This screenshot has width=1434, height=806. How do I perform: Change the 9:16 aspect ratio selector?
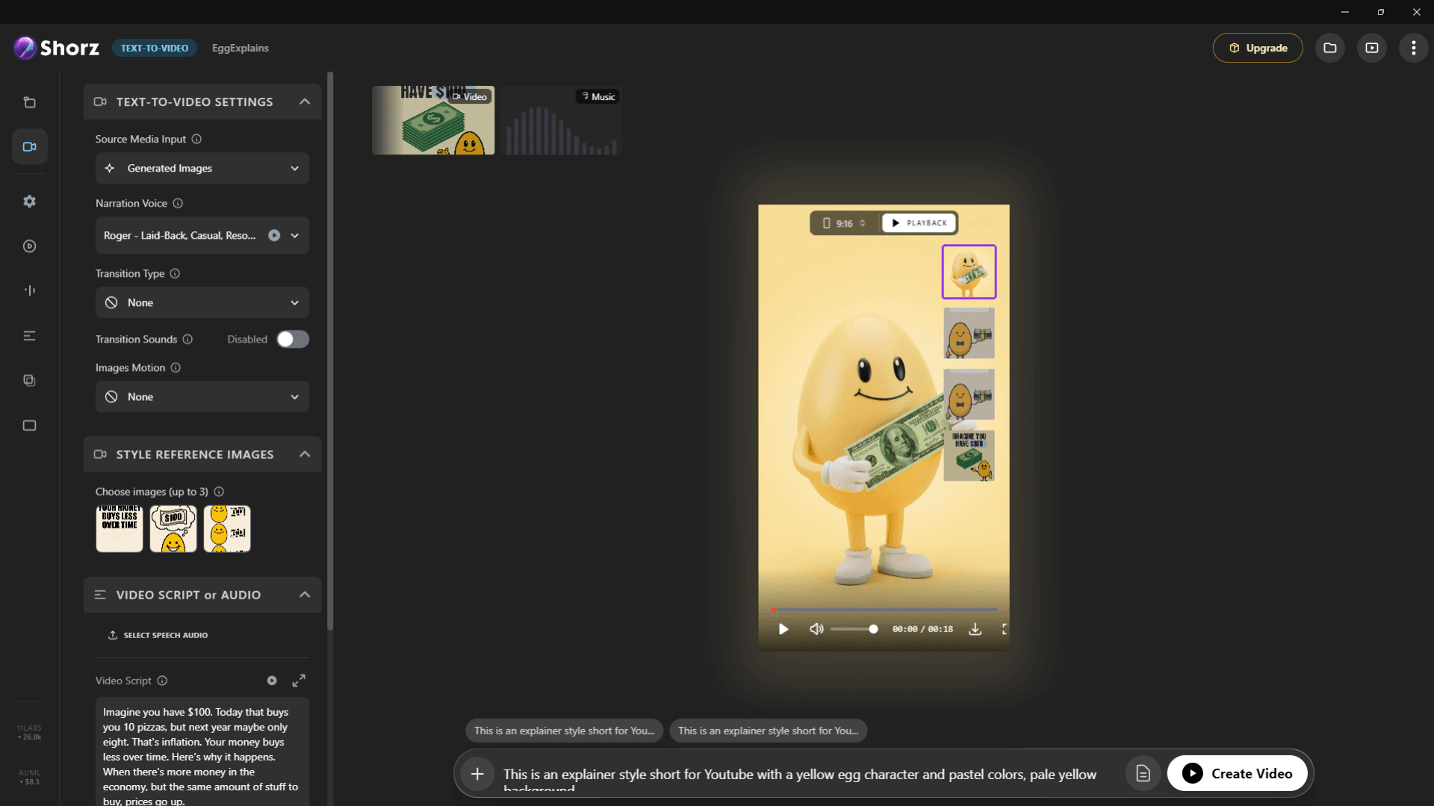[x=844, y=223]
